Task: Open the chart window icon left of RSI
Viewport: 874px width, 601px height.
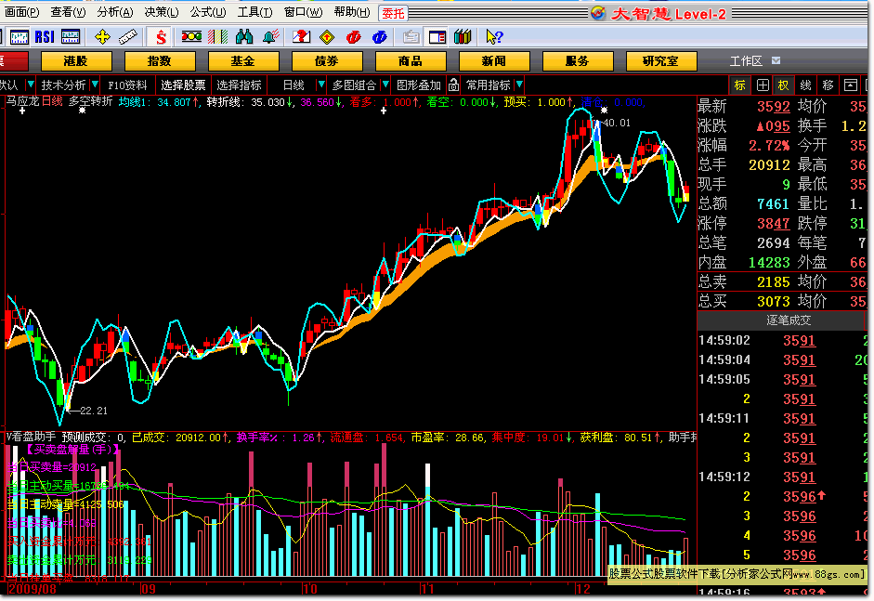Action: click(x=19, y=37)
